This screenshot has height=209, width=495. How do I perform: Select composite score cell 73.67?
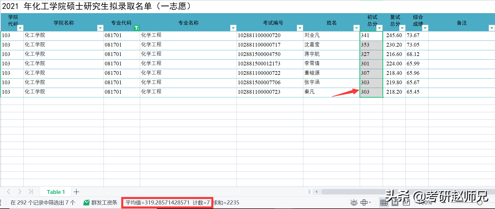(417, 35)
